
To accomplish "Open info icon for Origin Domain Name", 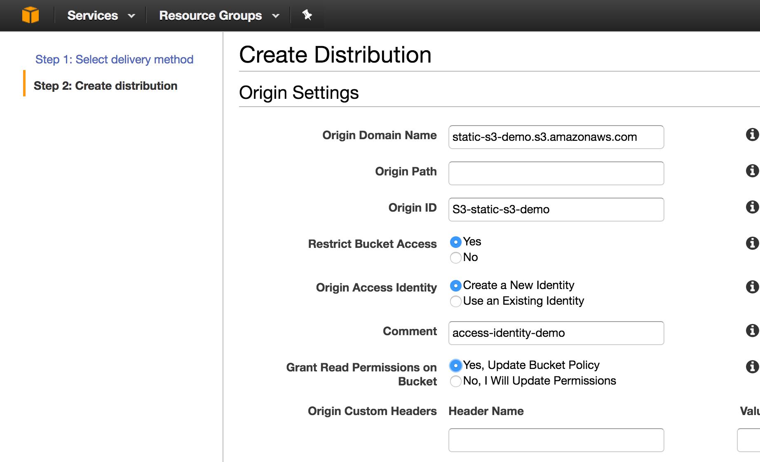I will click(x=752, y=135).
